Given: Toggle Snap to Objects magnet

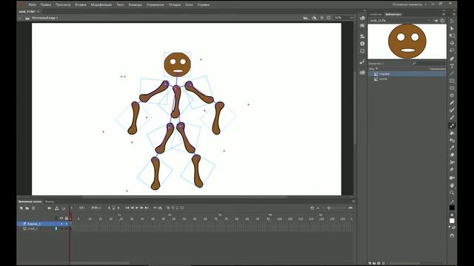Looking at the screenshot, I should coord(452,236).
